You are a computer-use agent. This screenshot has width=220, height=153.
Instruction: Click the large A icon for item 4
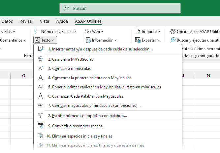[41, 77]
